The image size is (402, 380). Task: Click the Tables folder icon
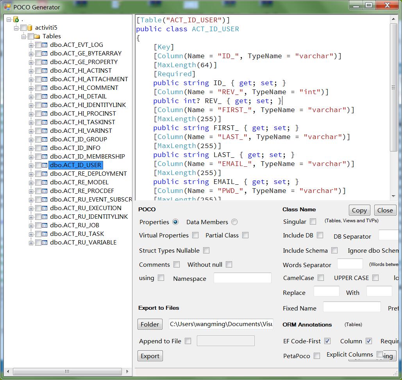37,36
